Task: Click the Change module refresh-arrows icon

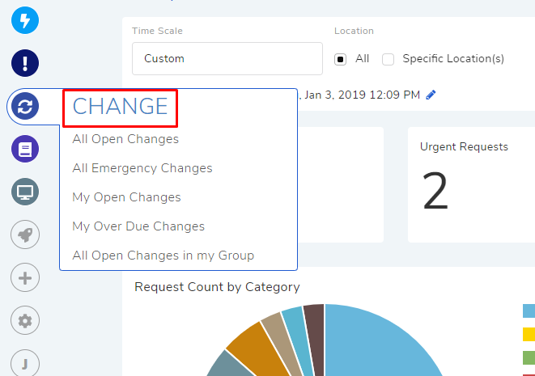Action: 25,106
